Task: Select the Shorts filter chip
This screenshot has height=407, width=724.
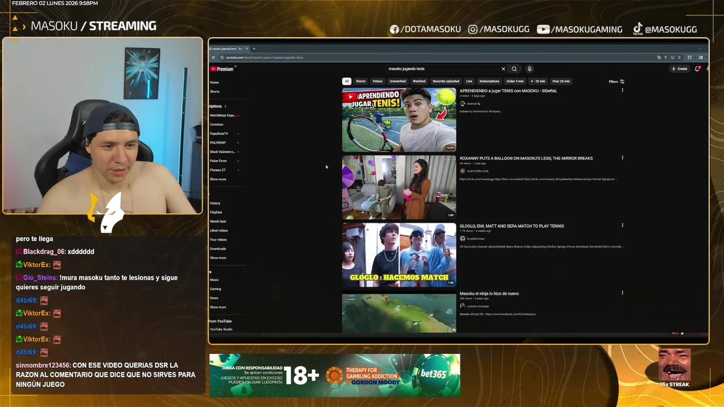Action: [360, 81]
